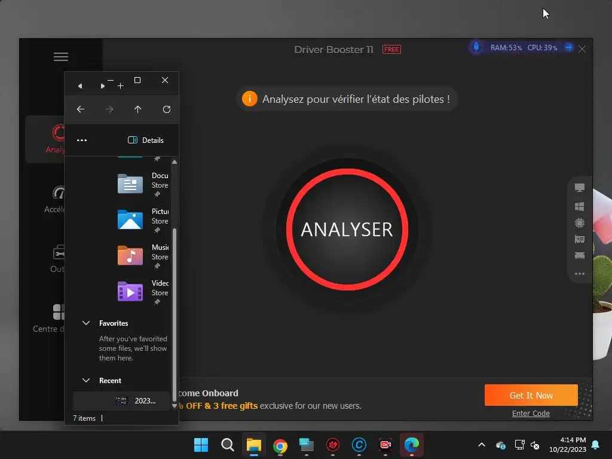Open the Music folder
The height and width of the screenshot is (459, 612).
[143, 255]
